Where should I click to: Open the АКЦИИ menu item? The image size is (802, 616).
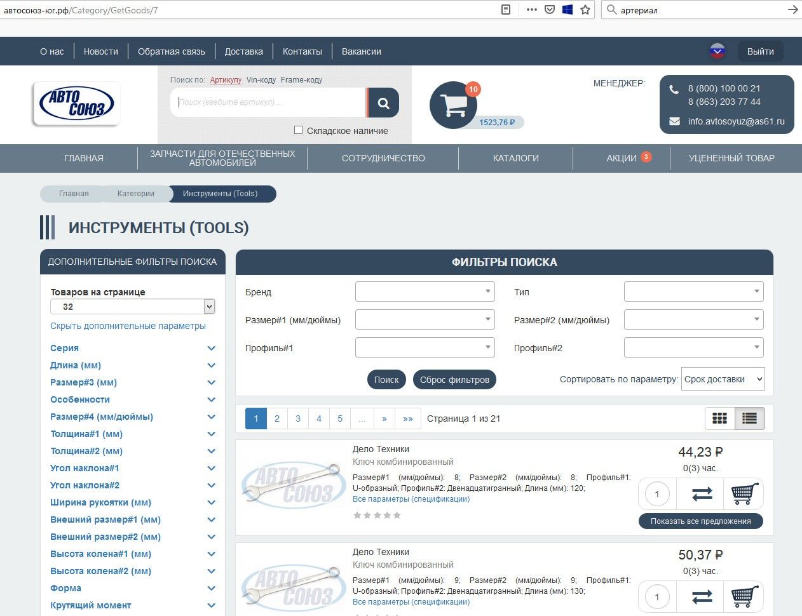[x=621, y=158]
